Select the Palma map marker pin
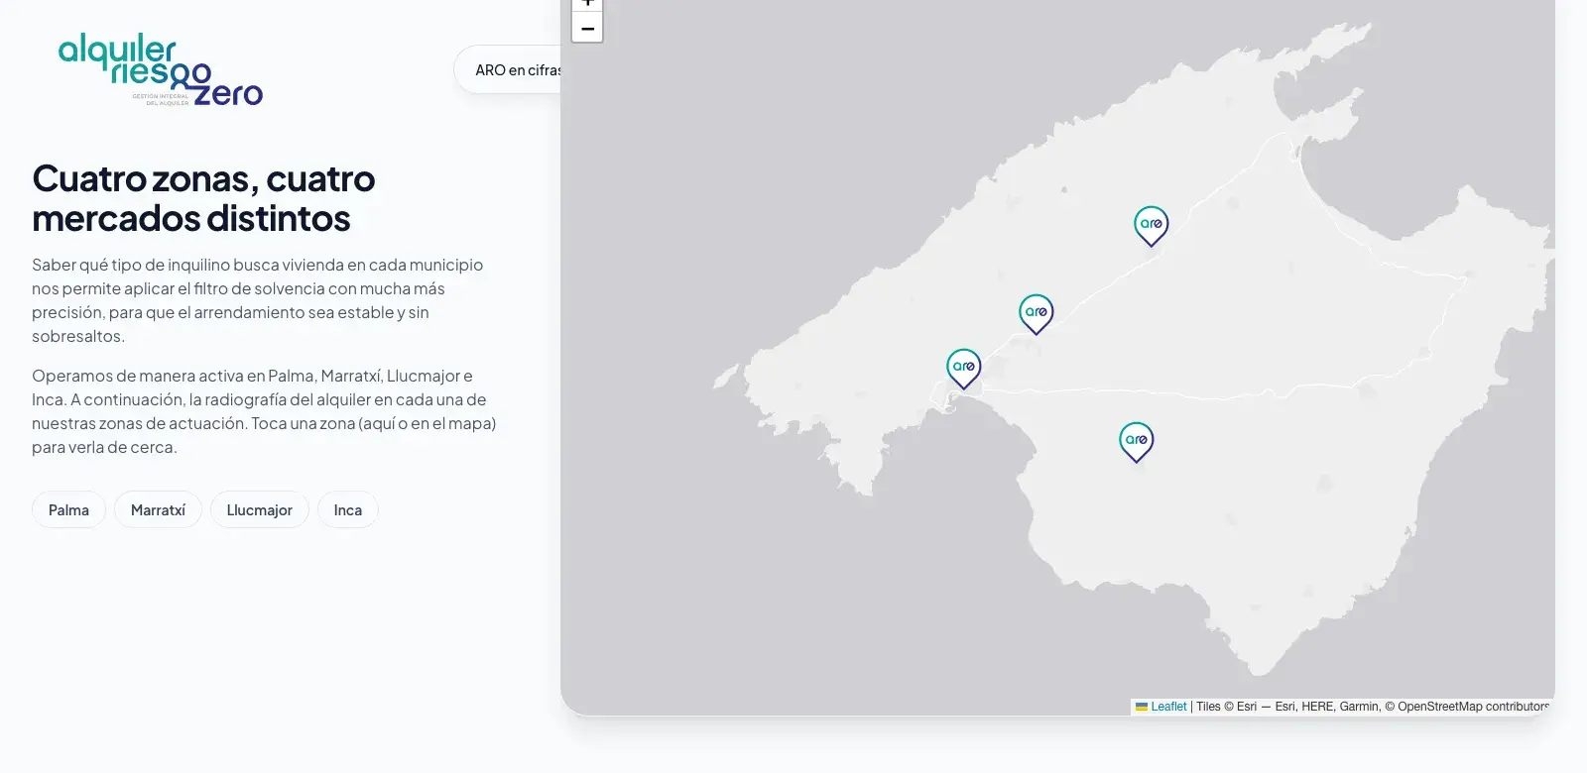This screenshot has width=1587, height=773. (963, 369)
